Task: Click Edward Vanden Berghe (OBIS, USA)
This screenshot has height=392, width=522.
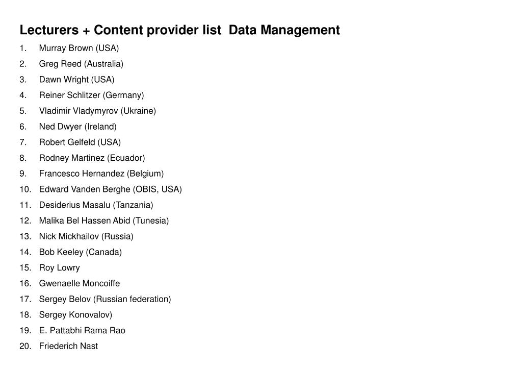Action: [x=111, y=189]
